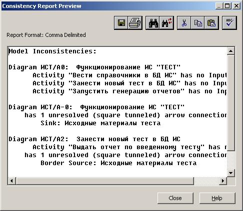Click line "Diagram ИСТ/А-0"
The image size is (243, 211).
click(96, 107)
